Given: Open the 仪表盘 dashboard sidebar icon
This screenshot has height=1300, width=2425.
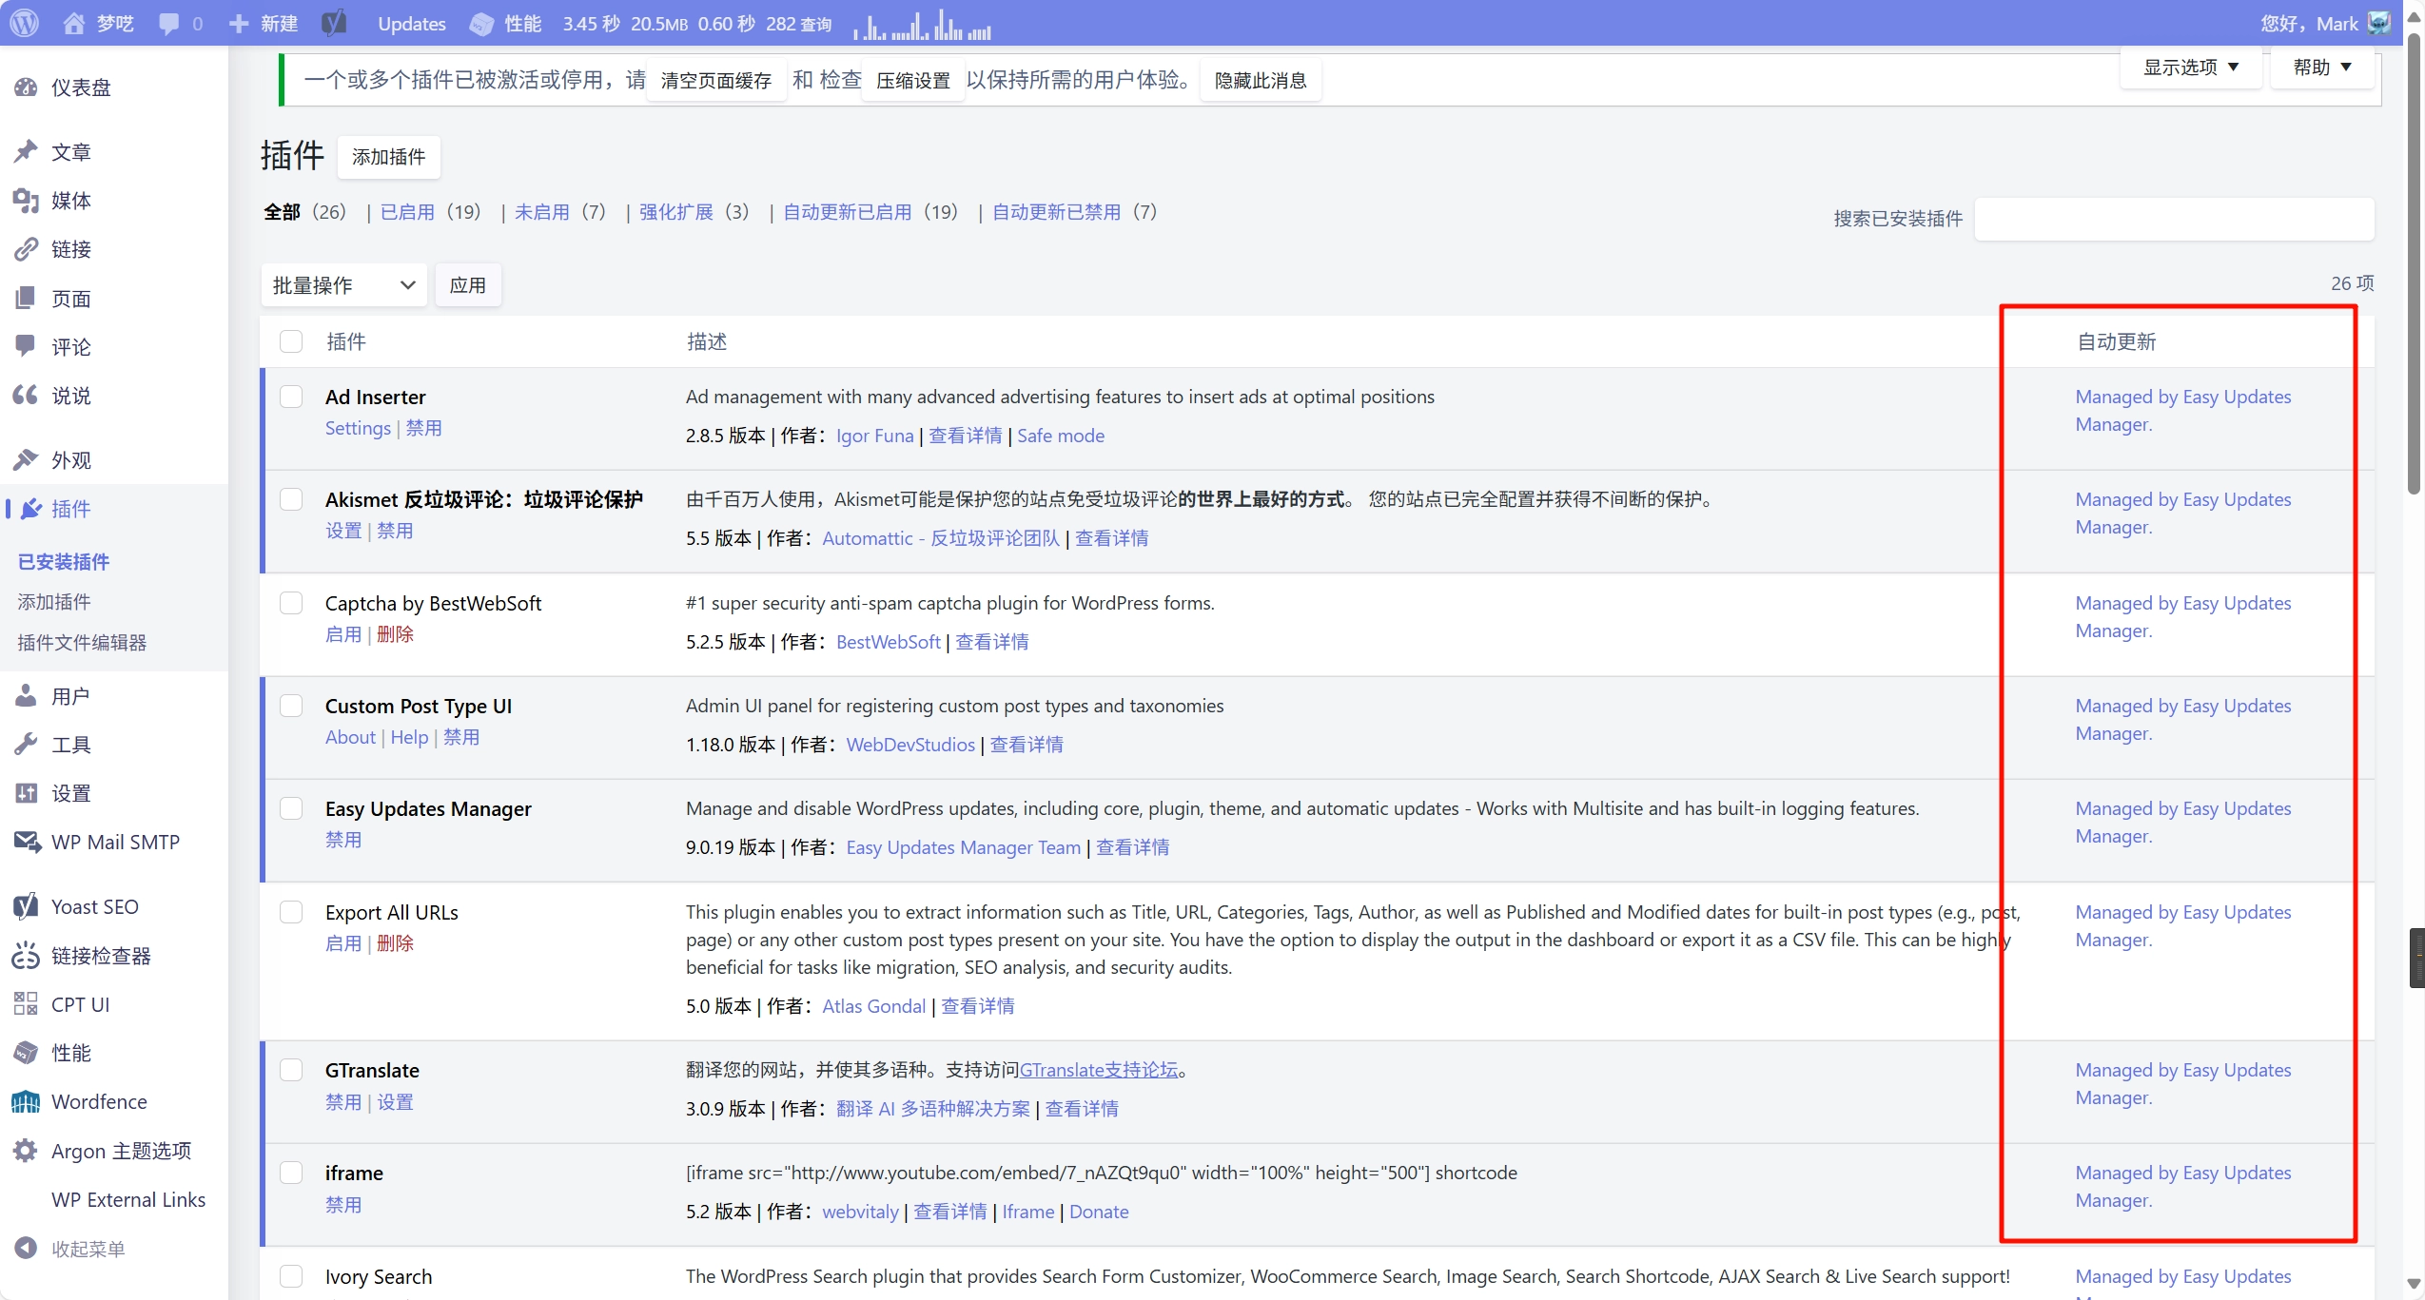Looking at the screenshot, I should tap(26, 87).
